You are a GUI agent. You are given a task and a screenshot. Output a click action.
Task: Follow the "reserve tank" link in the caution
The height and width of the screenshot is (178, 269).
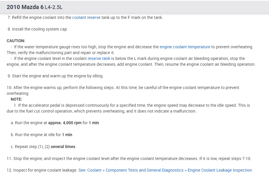(x=99, y=58)
